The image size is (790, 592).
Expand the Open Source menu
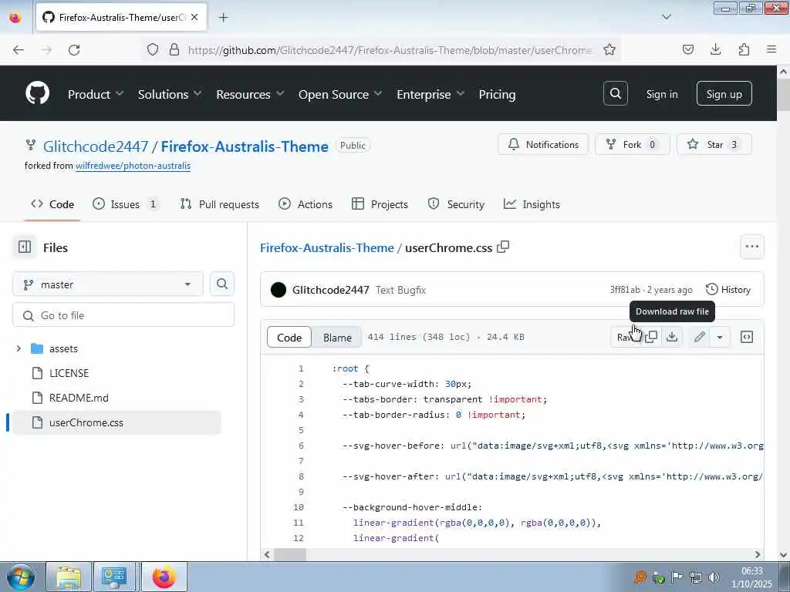tap(340, 94)
